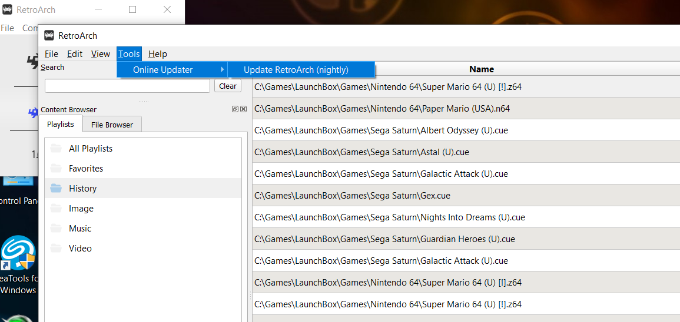Viewport: 680px width, 322px height.
Task: Click the blue History folder icon
Action: tap(55, 188)
